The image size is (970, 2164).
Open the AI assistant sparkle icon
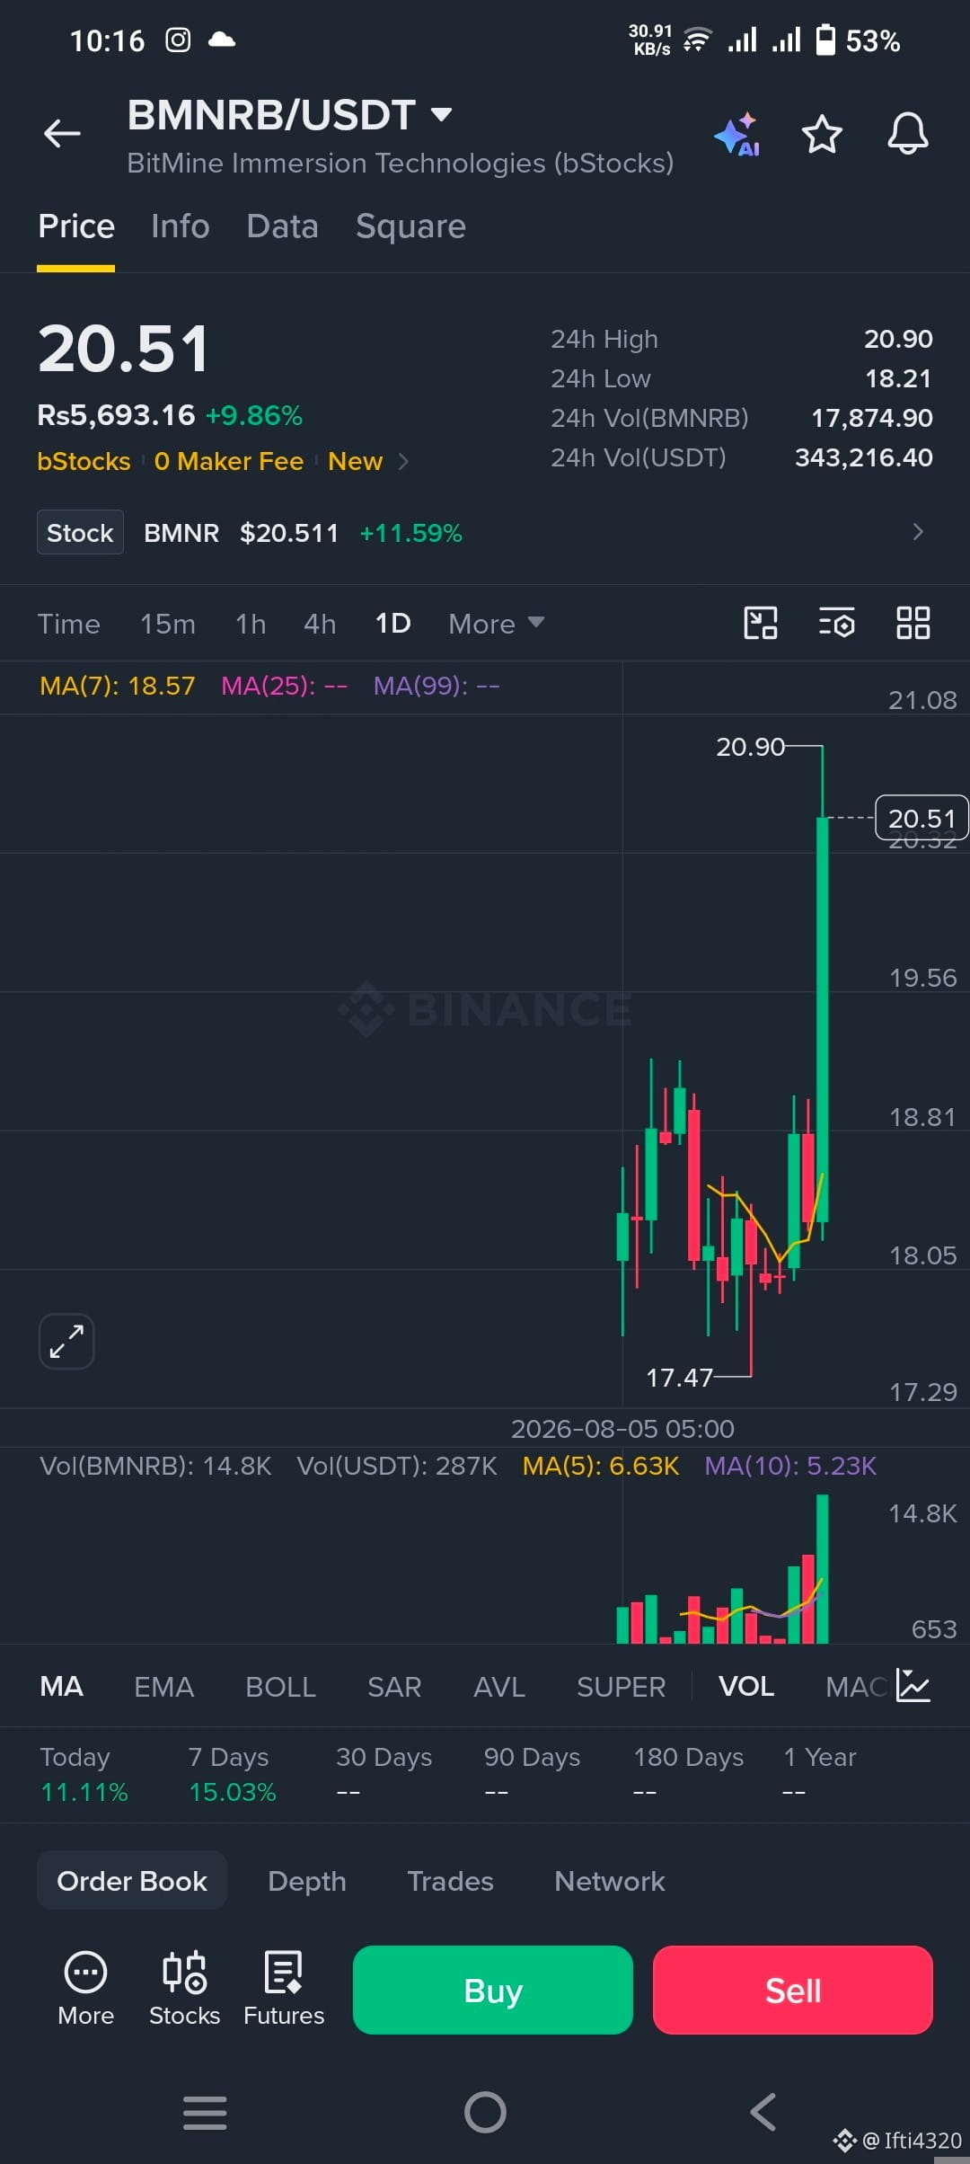[x=736, y=135]
